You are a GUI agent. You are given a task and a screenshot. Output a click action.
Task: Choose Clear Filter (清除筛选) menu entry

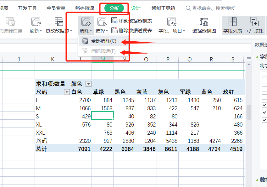click(x=103, y=51)
